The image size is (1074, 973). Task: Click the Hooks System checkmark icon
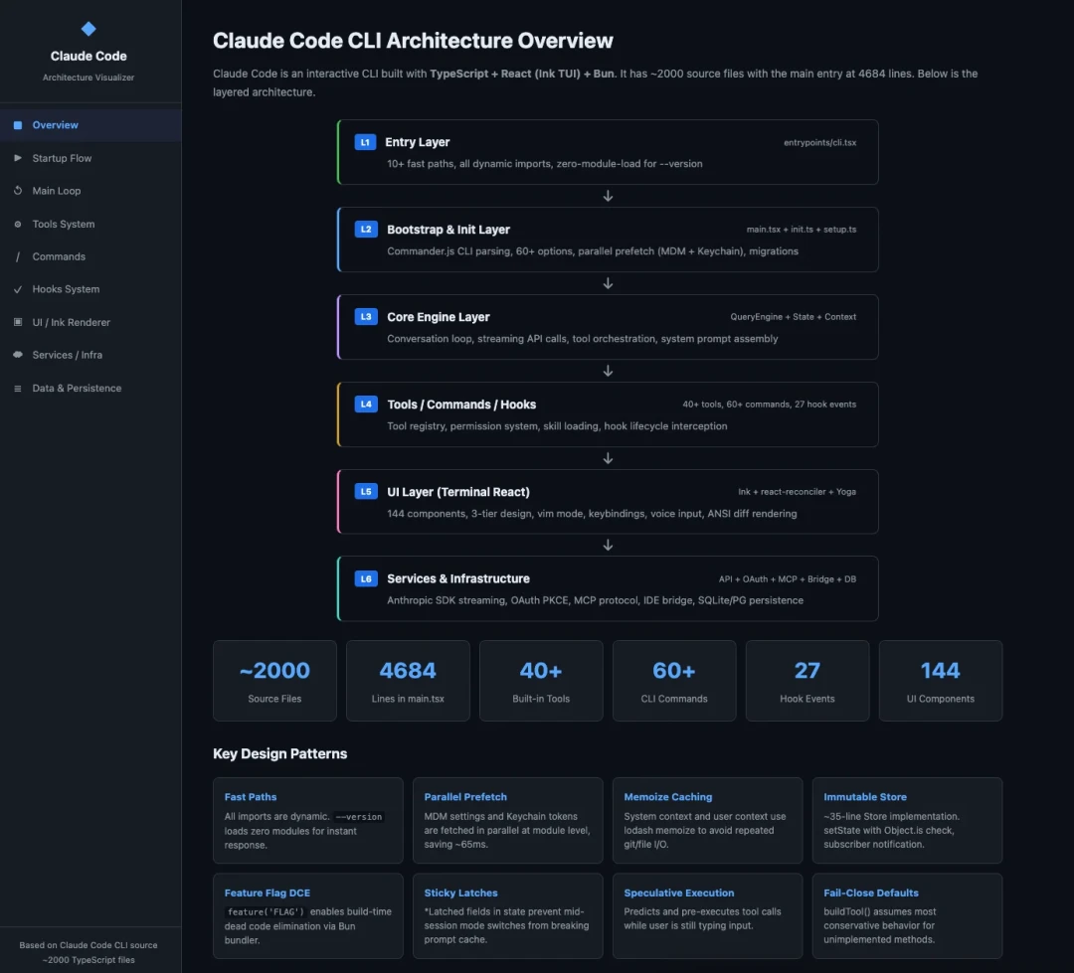point(18,289)
